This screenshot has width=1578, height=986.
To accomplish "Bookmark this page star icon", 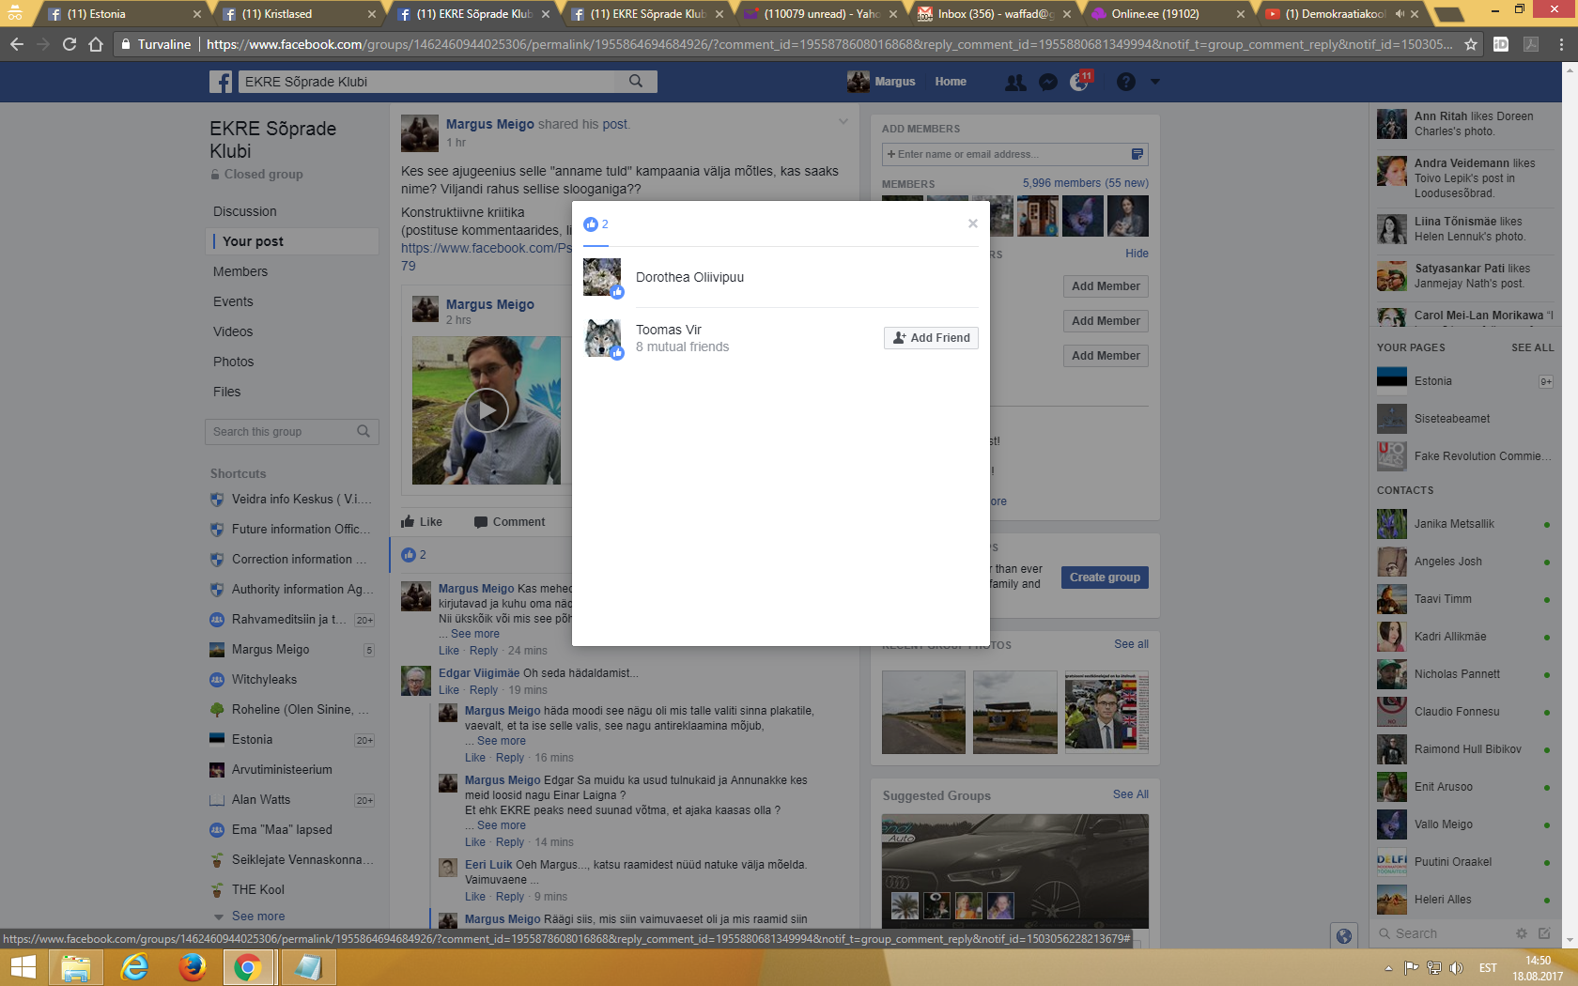I will point(1471,44).
